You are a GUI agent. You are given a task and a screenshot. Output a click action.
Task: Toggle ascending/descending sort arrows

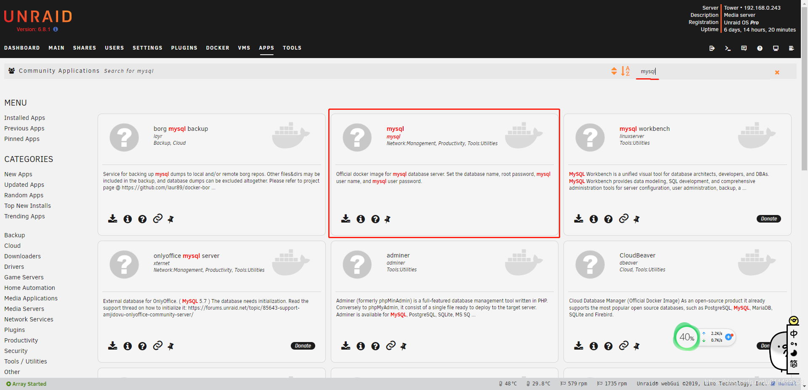(614, 71)
